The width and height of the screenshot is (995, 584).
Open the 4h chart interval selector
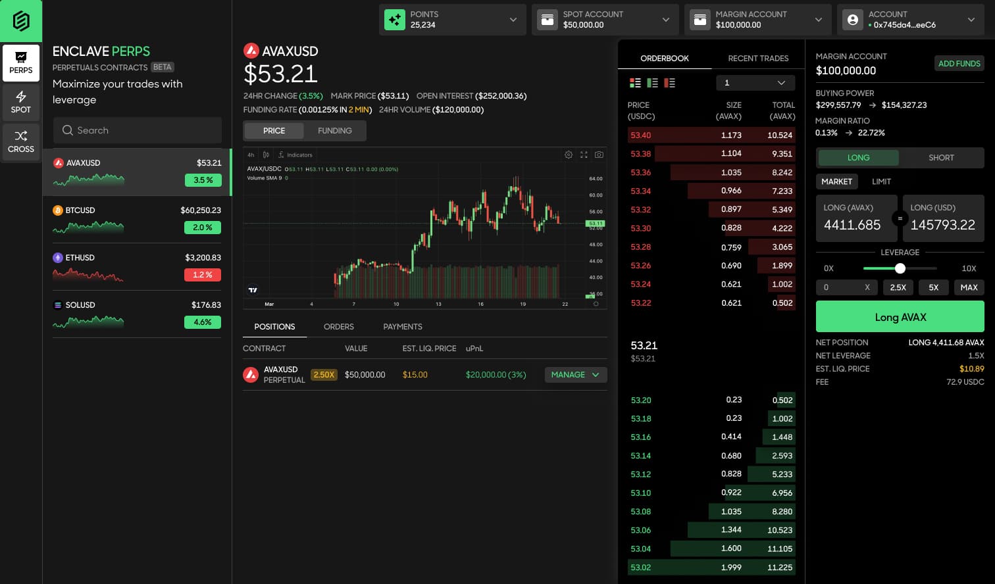coord(251,155)
